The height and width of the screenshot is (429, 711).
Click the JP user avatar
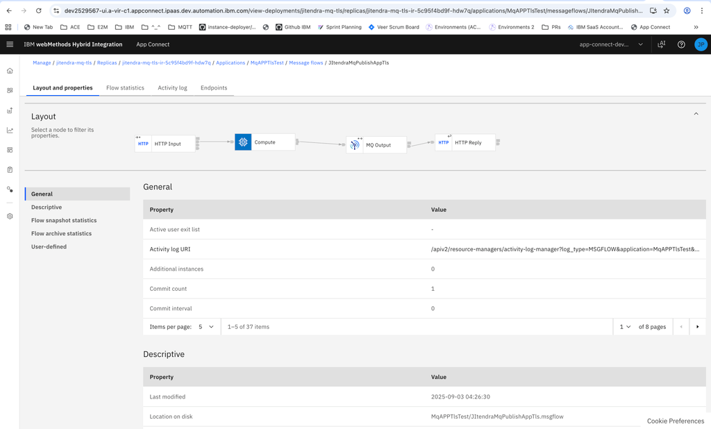(x=701, y=44)
